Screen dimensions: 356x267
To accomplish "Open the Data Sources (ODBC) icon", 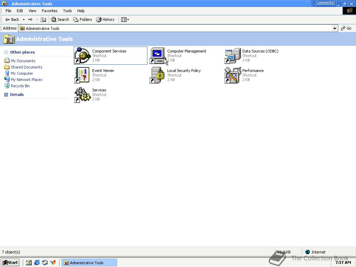I will coord(233,56).
